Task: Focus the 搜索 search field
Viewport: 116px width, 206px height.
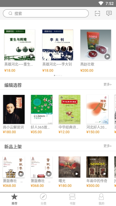Action: click(x=46, y=13)
